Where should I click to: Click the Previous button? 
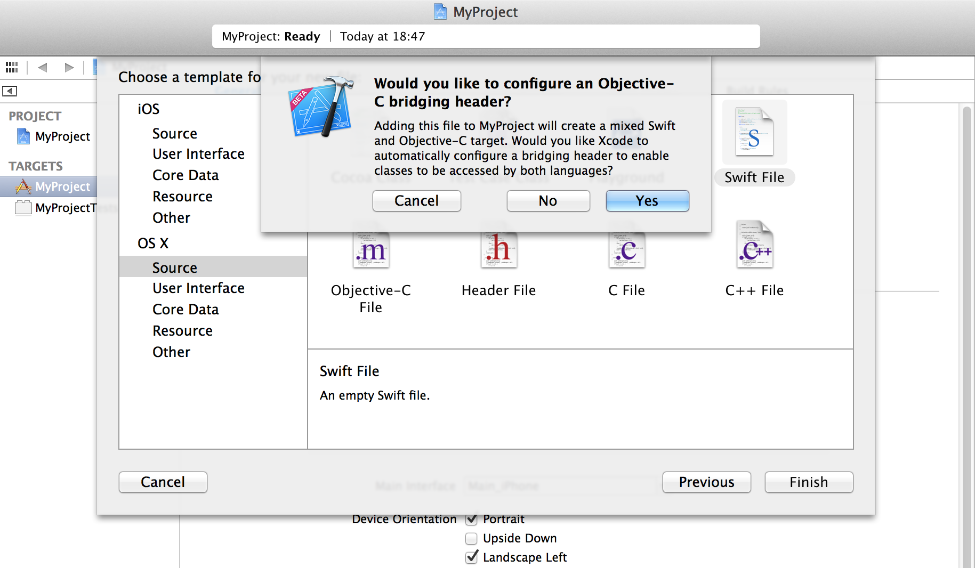[x=706, y=482]
